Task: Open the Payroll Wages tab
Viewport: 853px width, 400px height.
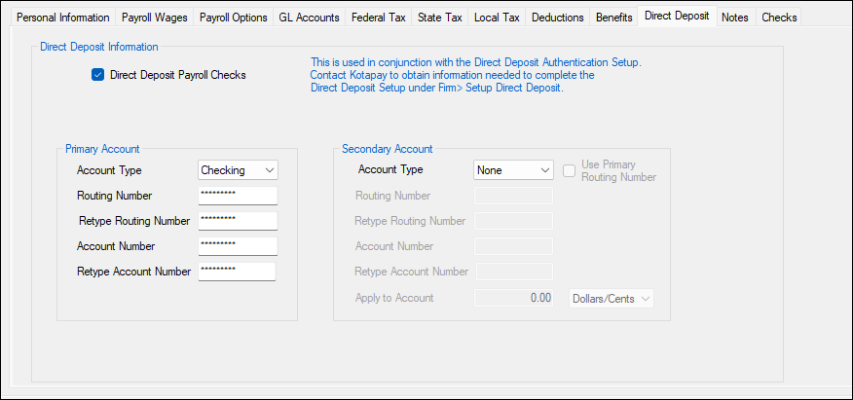Action: pos(154,18)
